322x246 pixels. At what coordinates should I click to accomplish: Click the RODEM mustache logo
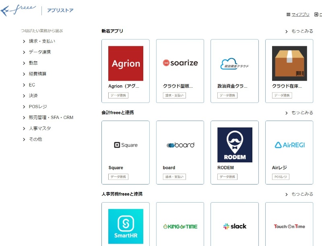pos(235,145)
